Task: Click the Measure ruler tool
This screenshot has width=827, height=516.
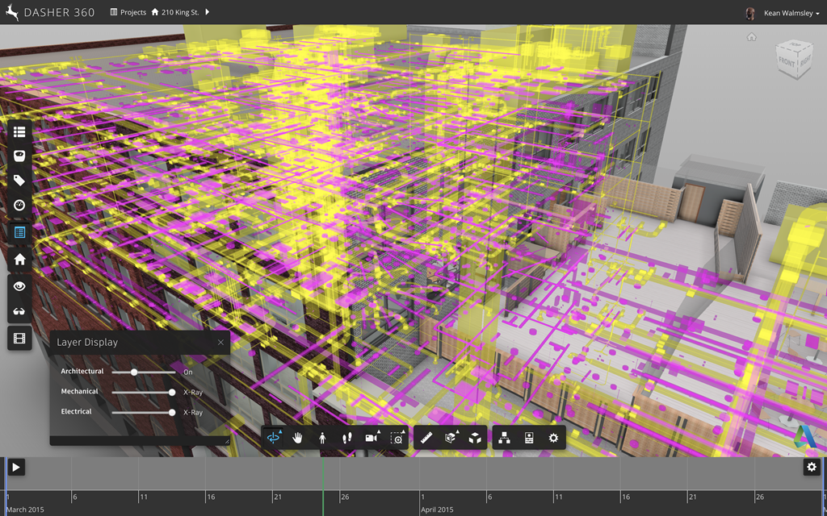Action: 428,438
